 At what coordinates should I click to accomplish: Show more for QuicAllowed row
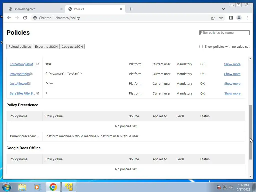[232, 83]
